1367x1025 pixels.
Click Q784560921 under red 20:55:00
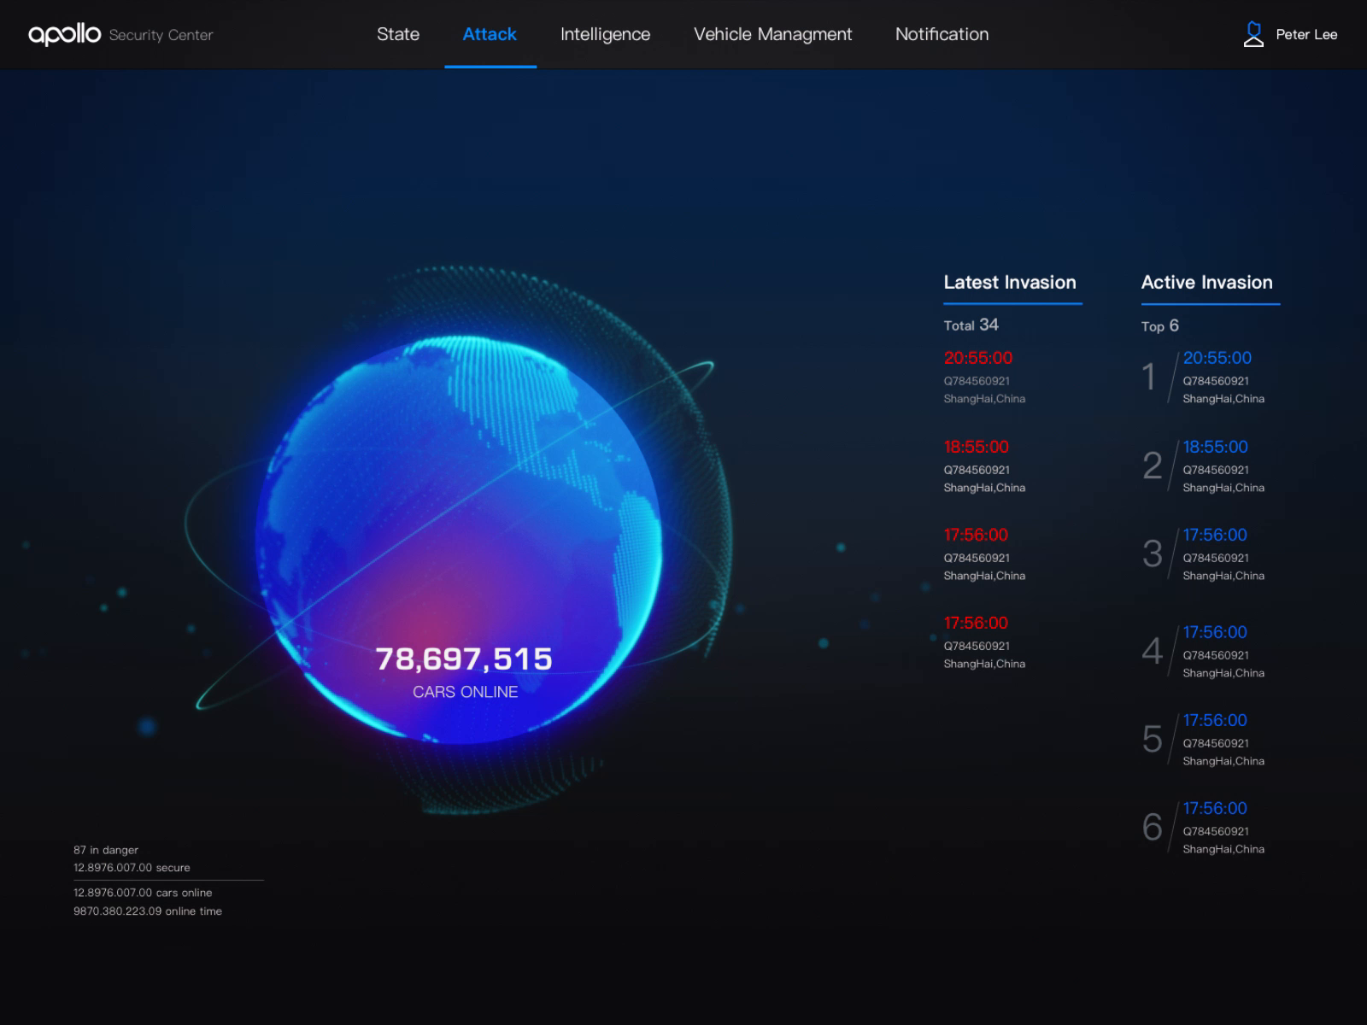977,381
